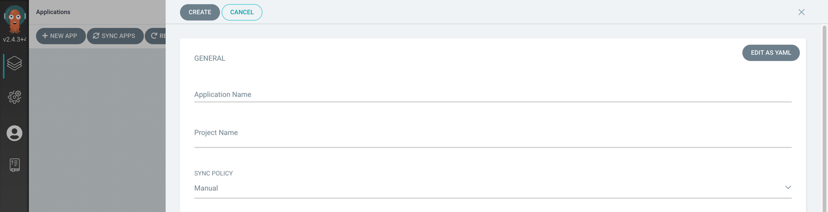The width and height of the screenshot is (828, 212).
Task: Focus the Project Name field
Action: coord(493,135)
